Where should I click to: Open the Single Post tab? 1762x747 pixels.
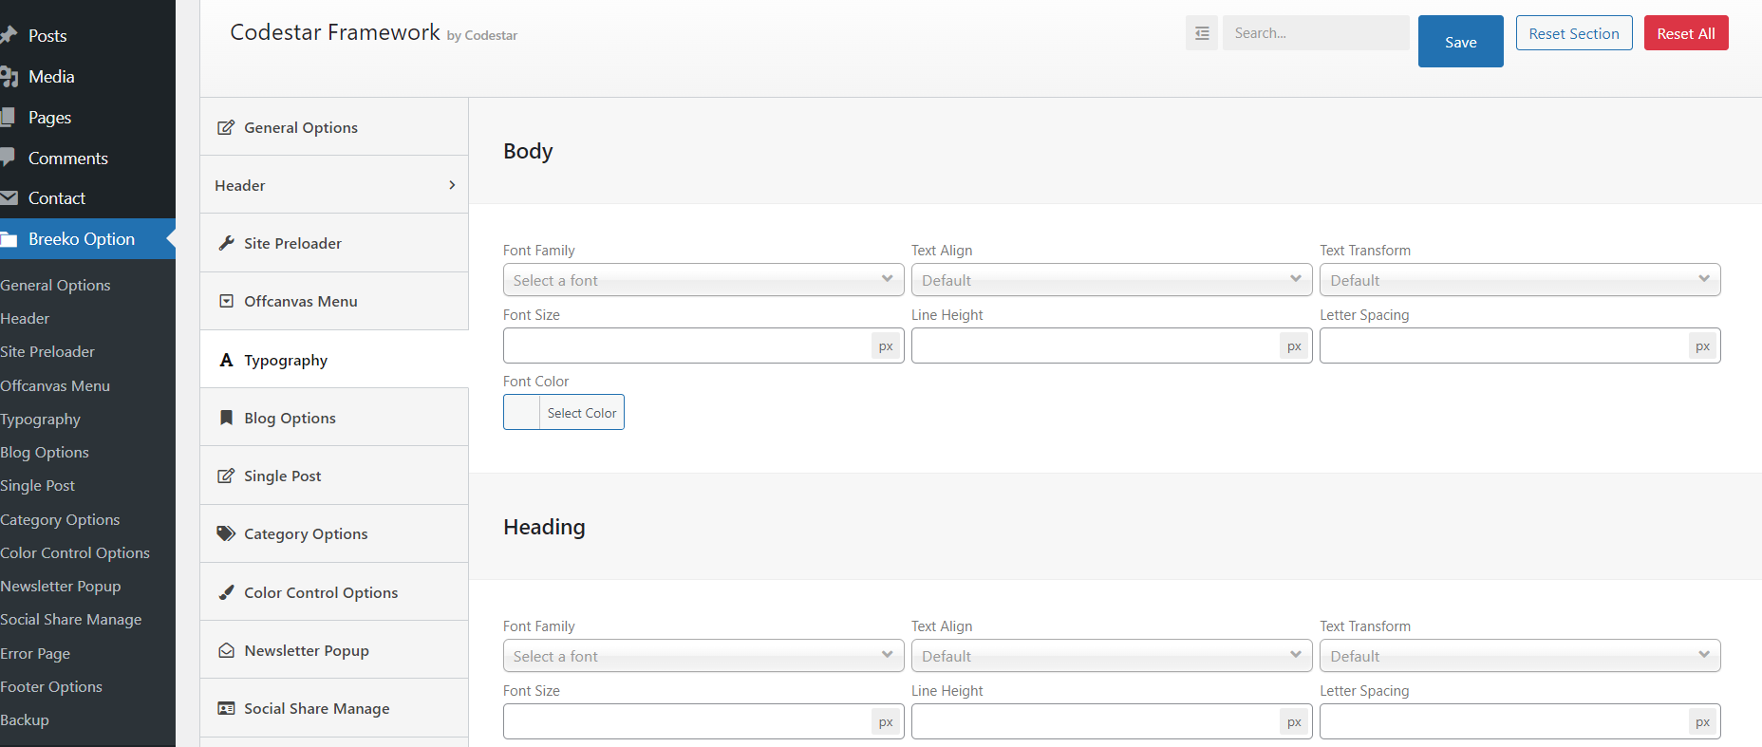pos(282,476)
